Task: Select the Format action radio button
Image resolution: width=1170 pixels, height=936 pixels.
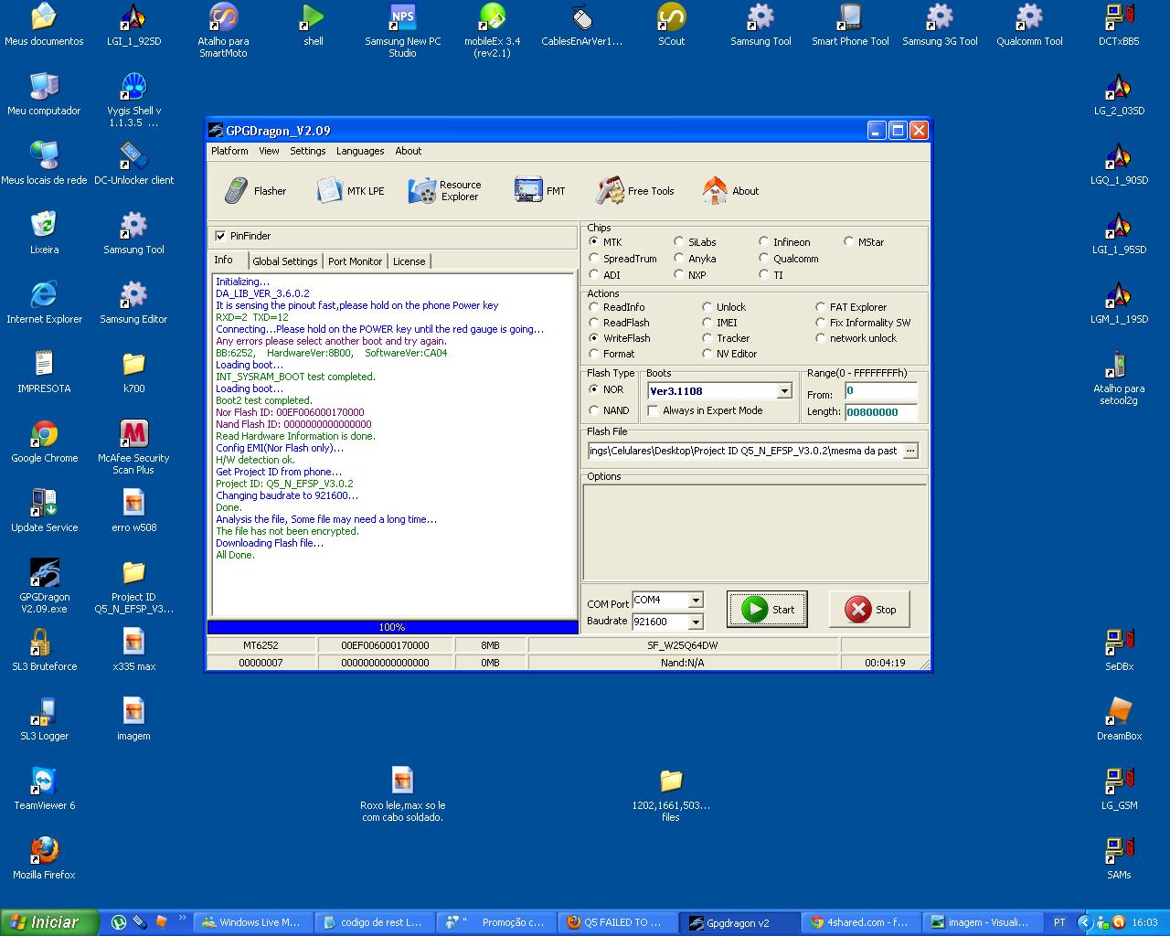Action: click(x=594, y=354)
